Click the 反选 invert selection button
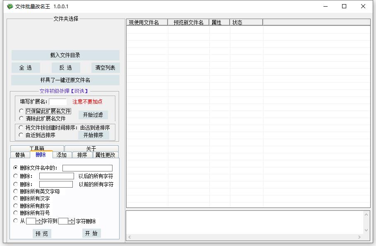 (x=65, y=68)
